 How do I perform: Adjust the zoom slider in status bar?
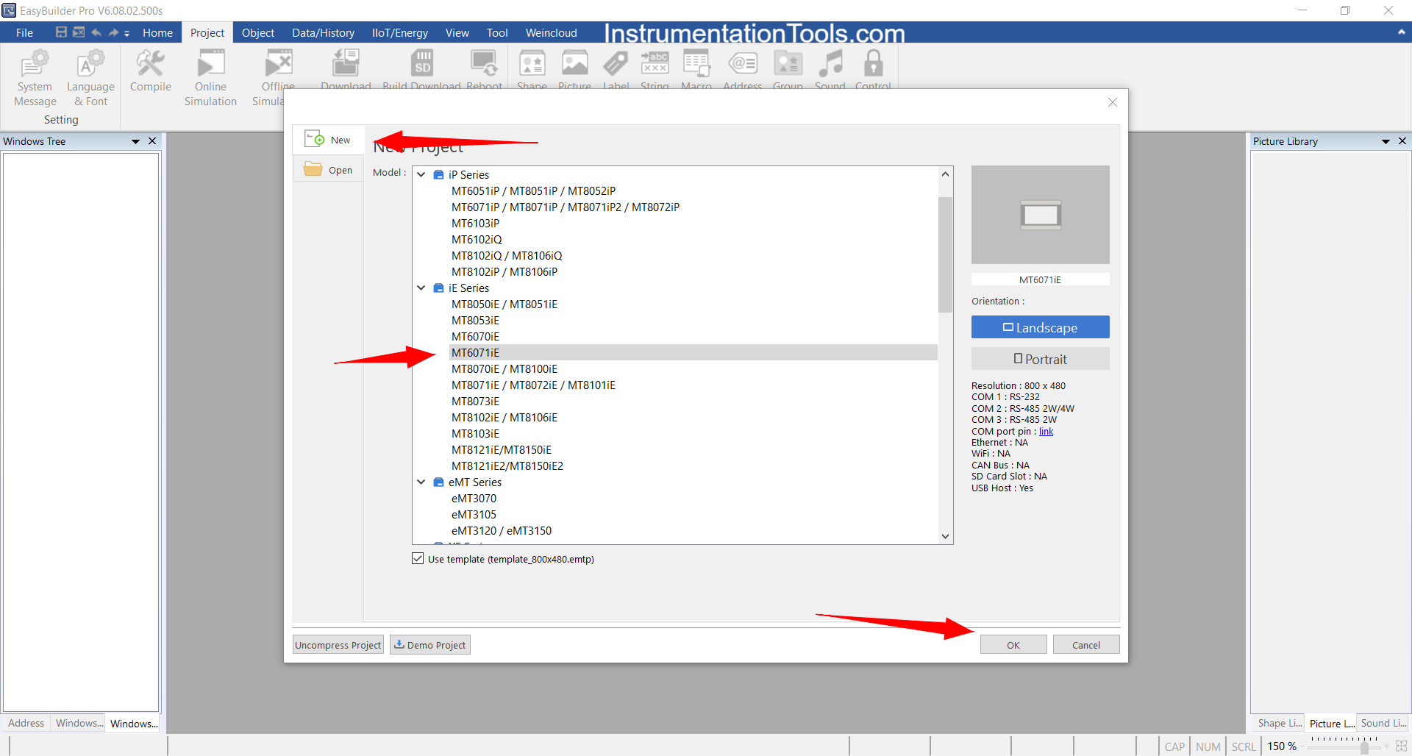tap(1364, 747)
